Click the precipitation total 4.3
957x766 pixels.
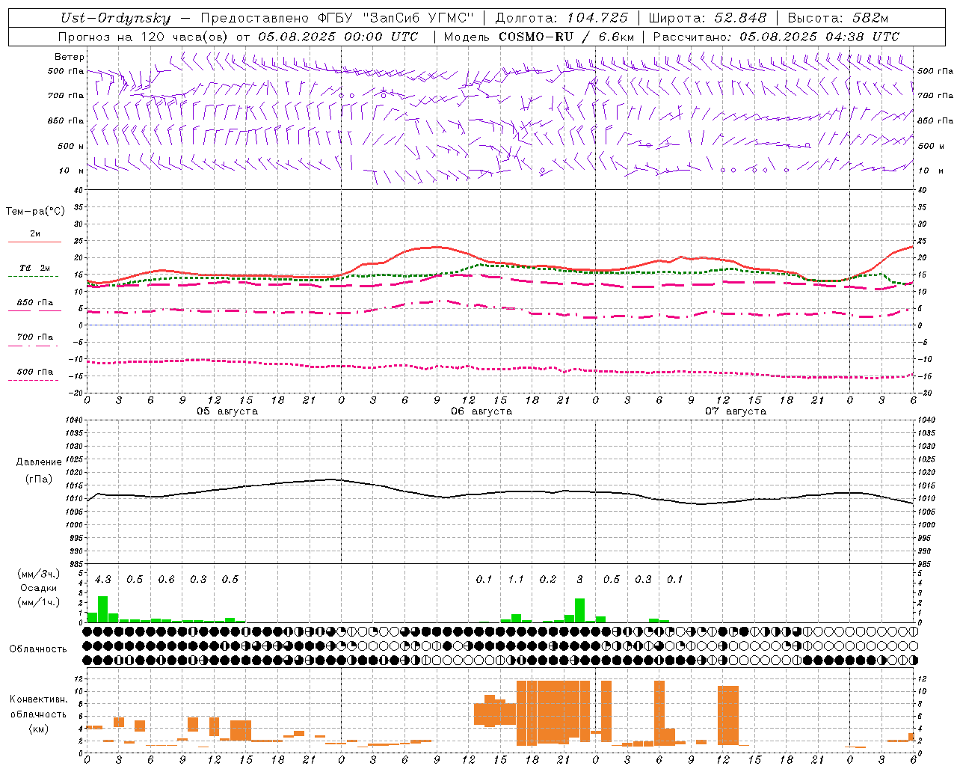click(103, 580)
